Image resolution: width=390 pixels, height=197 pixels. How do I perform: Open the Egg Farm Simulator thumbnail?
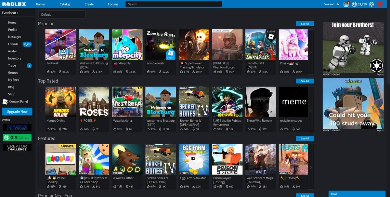pos(194,159)
